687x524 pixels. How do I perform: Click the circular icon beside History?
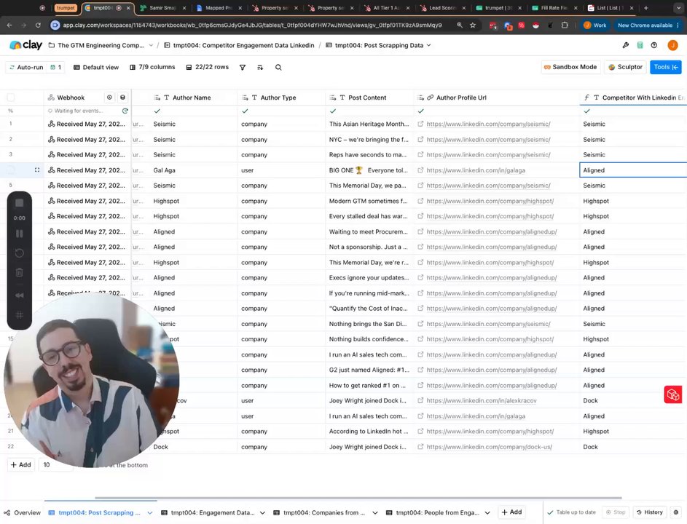point(676,512)
